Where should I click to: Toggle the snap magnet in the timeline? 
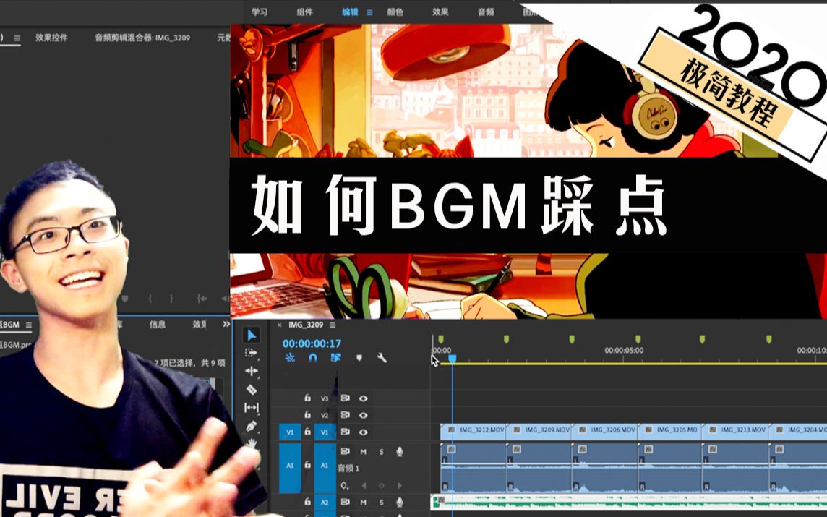(x=312, y=358)
